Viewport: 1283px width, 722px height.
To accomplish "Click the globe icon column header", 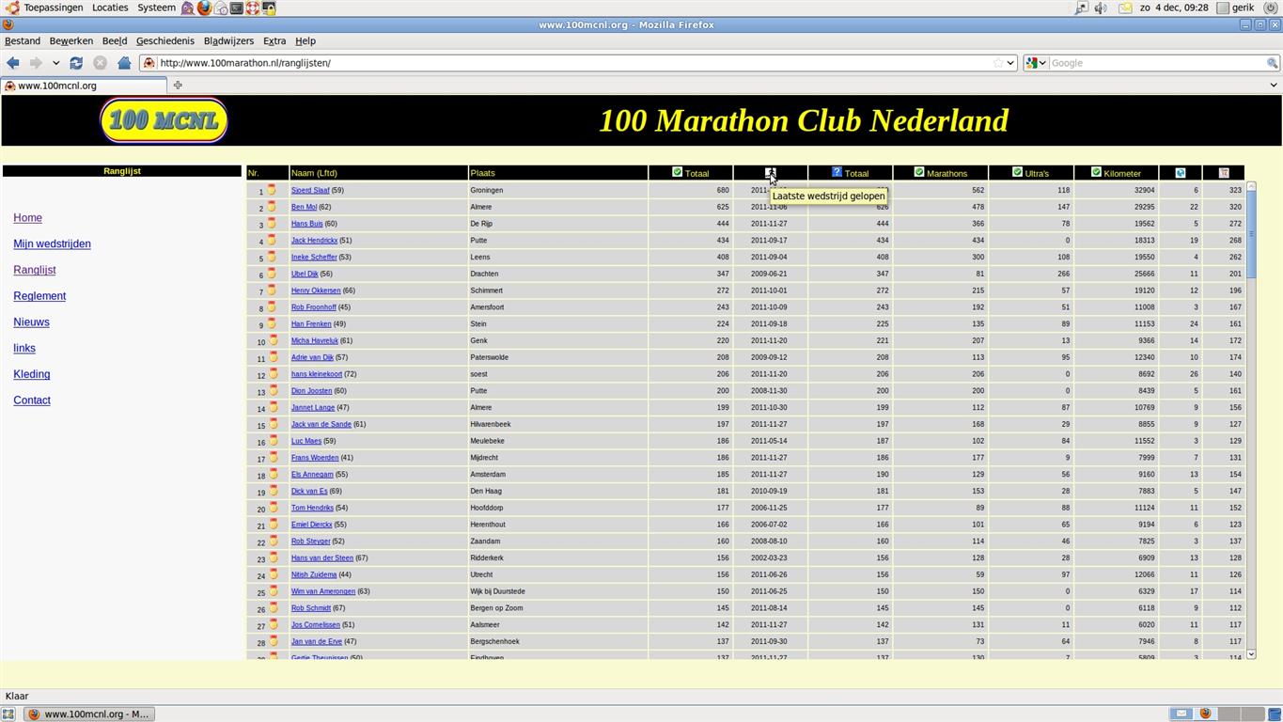I will click(1181, 173).
